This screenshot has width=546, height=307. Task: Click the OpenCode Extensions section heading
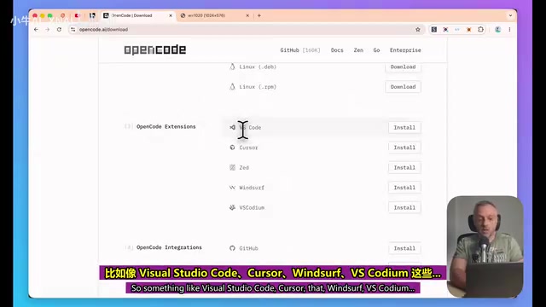pos(166,127)
